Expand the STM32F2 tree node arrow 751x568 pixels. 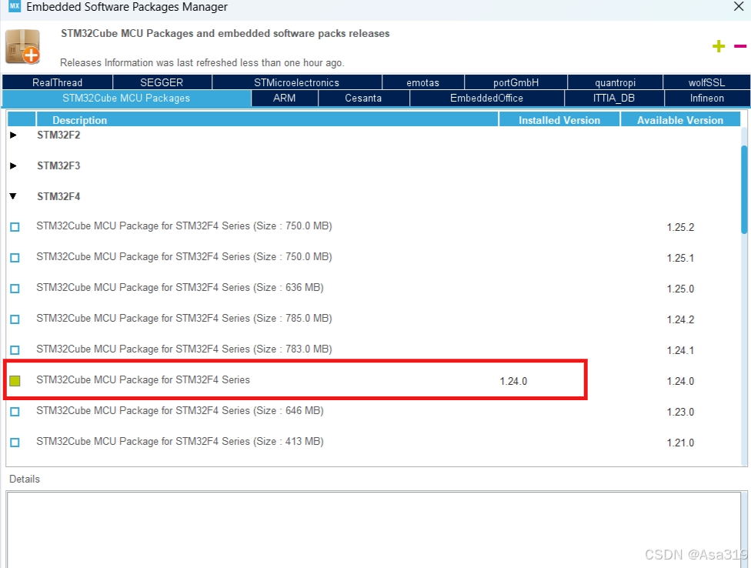point(13,135)
